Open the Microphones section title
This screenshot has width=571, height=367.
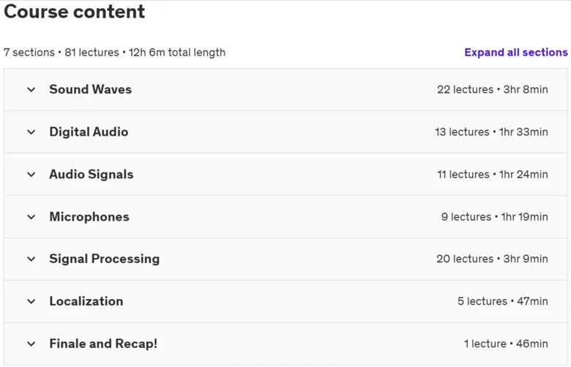click(89, 217)
